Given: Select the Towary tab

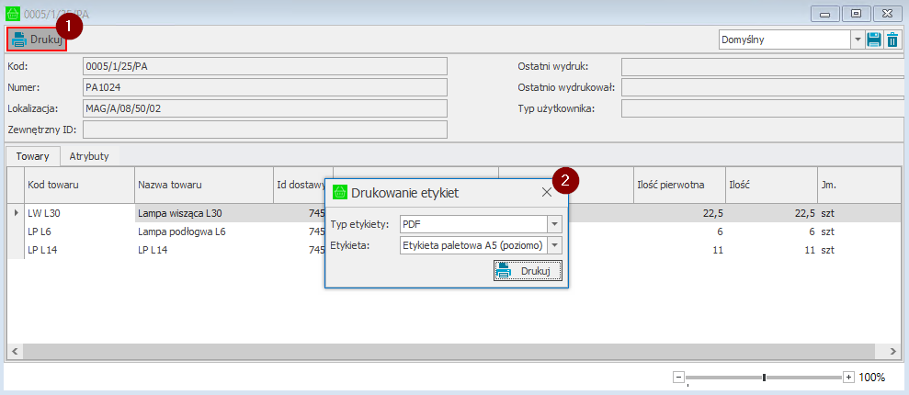Looking at the screenshot, I should [33, 156].
